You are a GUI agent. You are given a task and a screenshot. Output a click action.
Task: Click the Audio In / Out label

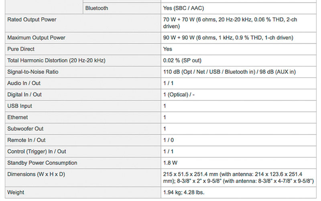24,83
